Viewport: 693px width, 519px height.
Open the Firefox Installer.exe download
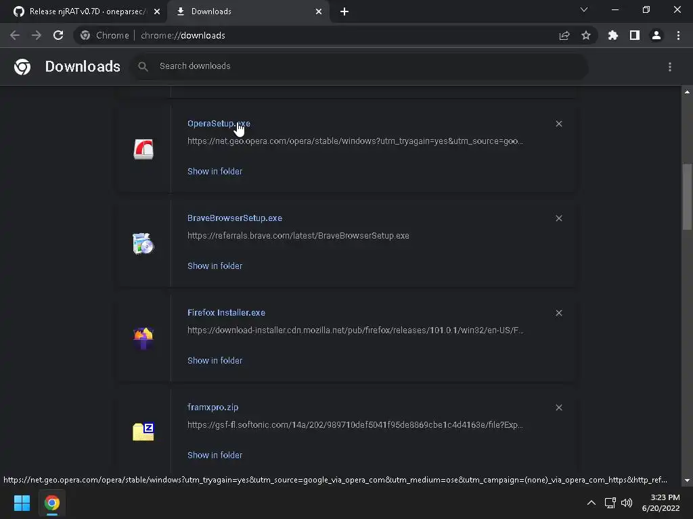(x=226, y=312)
